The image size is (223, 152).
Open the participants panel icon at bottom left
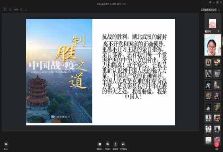pyautogui.click(x=6, y=144)
